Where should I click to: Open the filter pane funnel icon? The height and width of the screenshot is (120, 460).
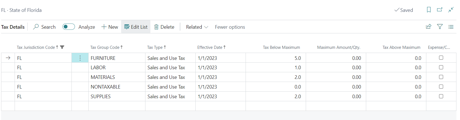tap(440, 27)
